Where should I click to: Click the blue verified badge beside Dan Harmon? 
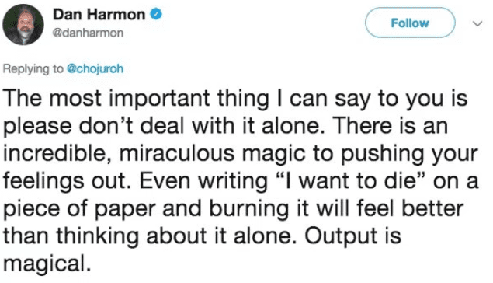coord(155,15)
